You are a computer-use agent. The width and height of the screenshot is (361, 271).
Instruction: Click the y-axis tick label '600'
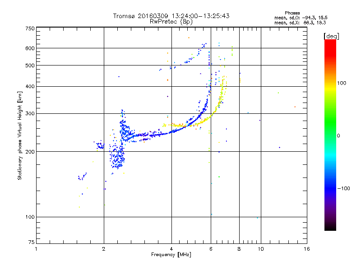coord(30,48)
